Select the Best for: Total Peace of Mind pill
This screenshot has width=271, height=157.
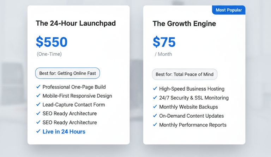[x=185, y=74]
